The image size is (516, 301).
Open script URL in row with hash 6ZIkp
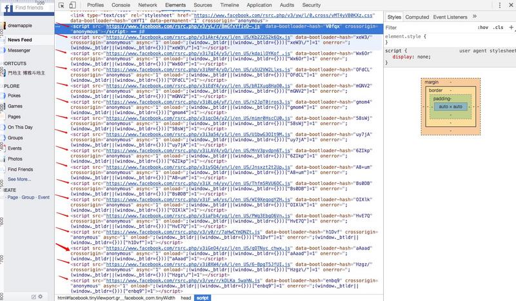(x=198, y=151)
